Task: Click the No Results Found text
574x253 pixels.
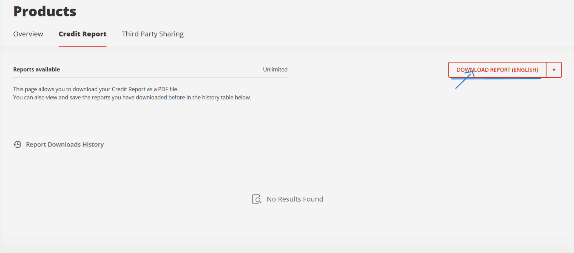Action: tap(295, 199)
